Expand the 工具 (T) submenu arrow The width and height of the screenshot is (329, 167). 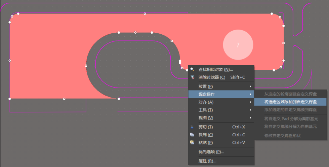(x=250, y=110)
